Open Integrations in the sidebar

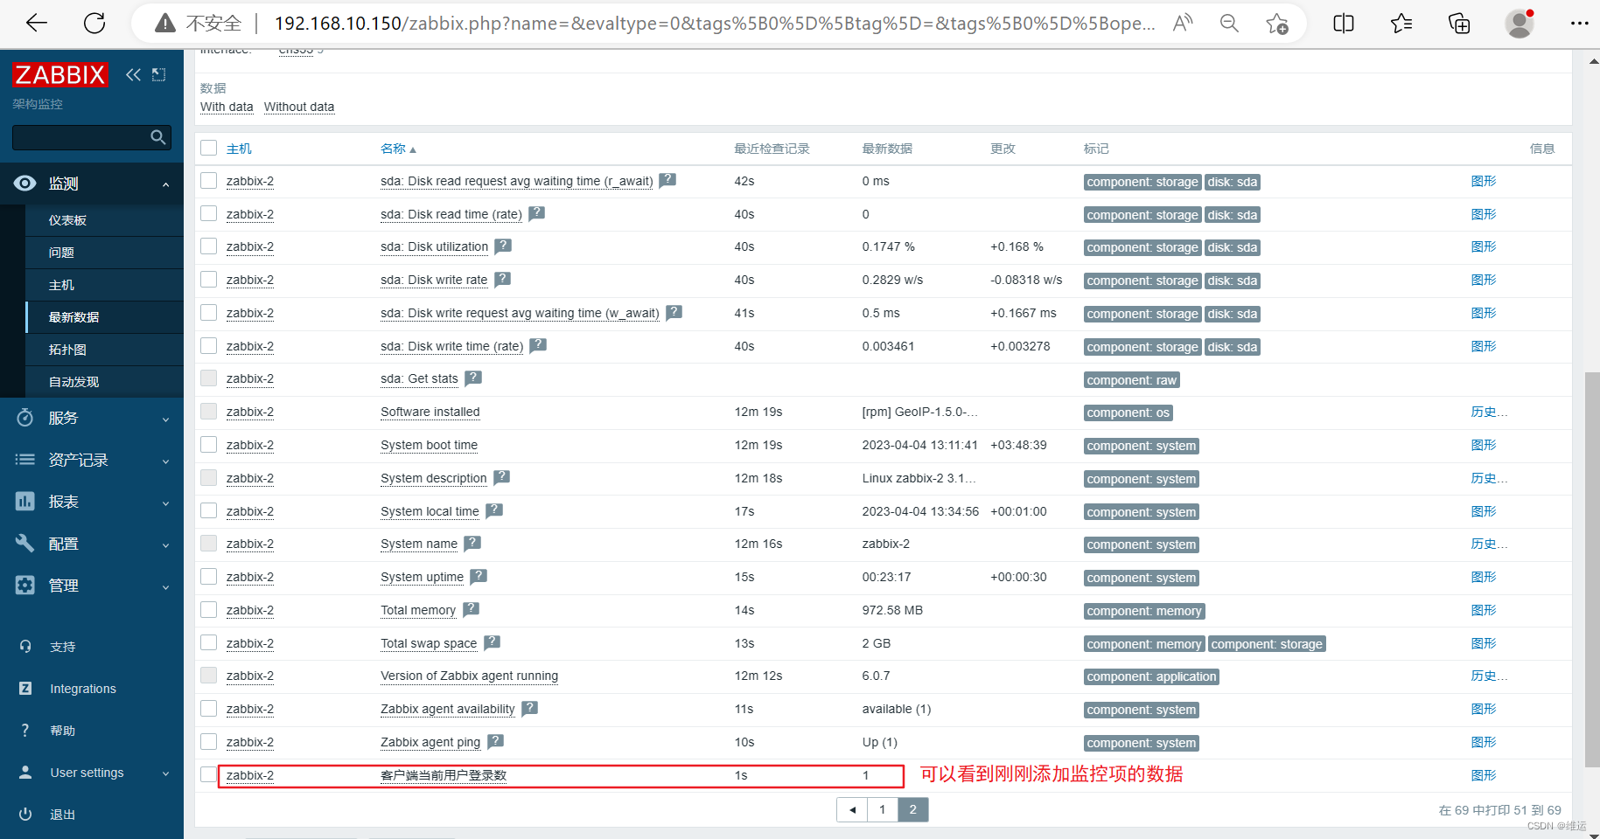(x=83, y=689)
